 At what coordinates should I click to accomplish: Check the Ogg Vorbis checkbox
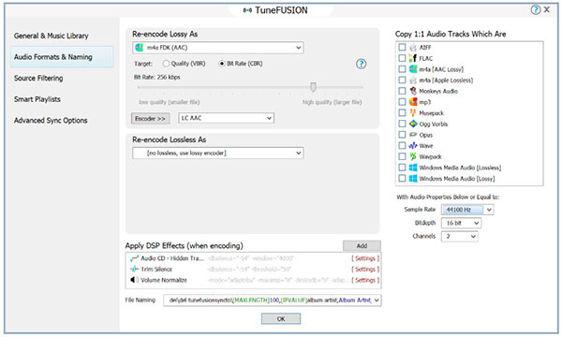pyautogui.click(x=402, y=124)
